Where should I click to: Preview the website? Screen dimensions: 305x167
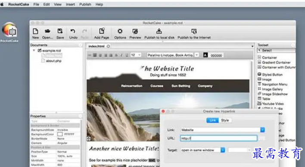(x=135, y=34)
